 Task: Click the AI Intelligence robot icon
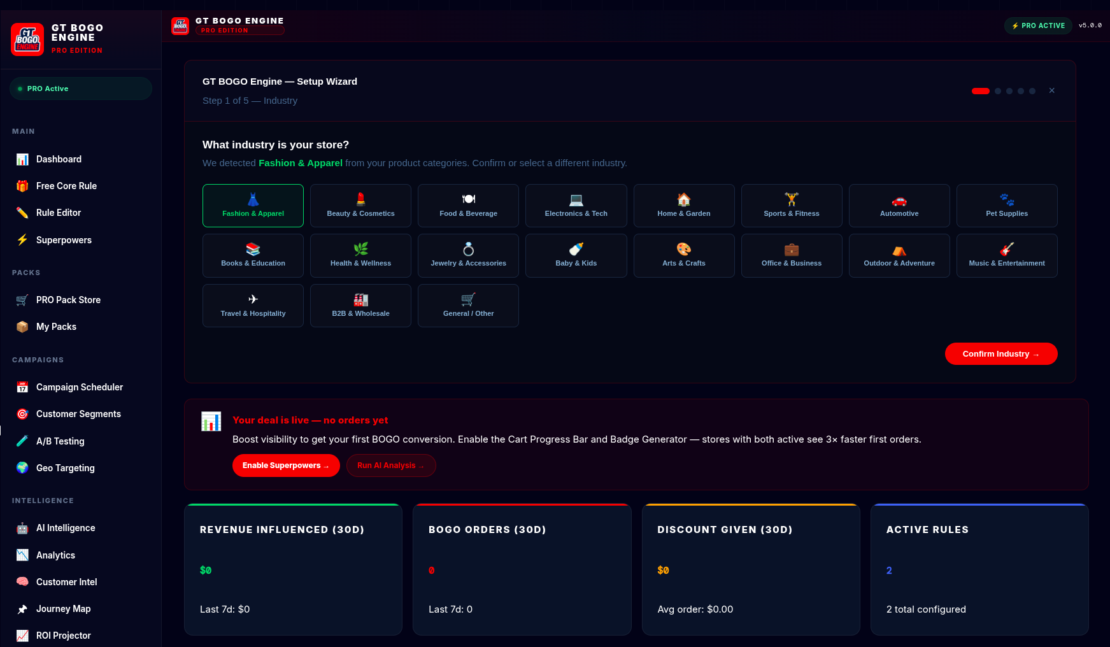click(22, 528)
